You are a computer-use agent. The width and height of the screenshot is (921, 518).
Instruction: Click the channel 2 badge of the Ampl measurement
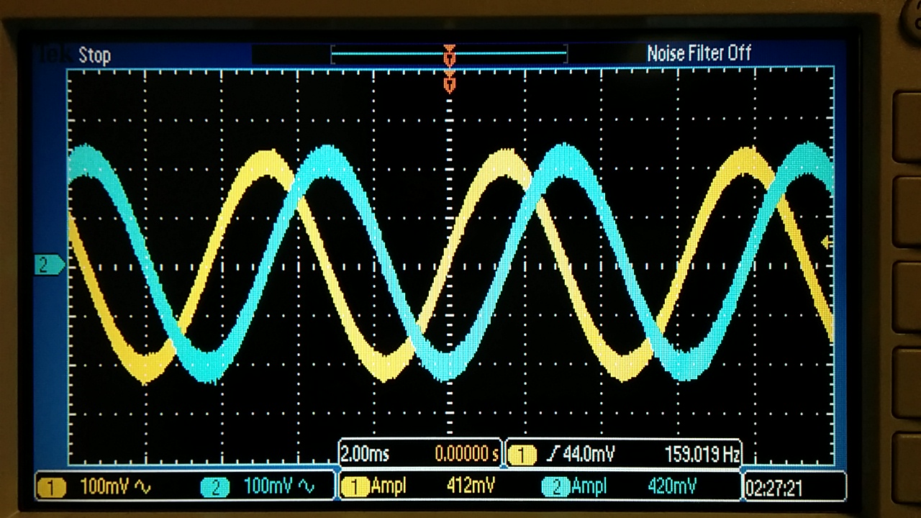tap(555, 487)
